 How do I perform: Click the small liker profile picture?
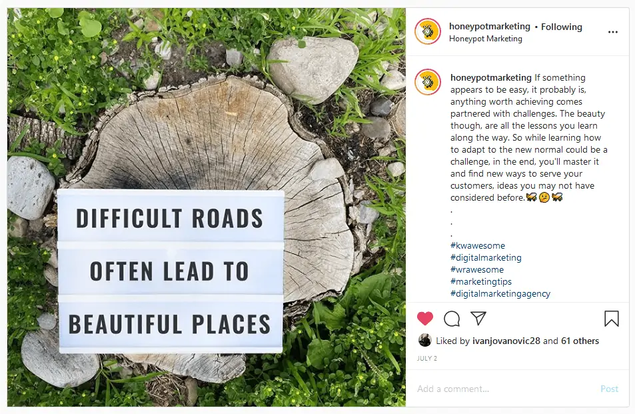coord(424,341)
